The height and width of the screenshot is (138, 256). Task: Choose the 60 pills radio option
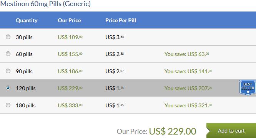pos(8,54)
